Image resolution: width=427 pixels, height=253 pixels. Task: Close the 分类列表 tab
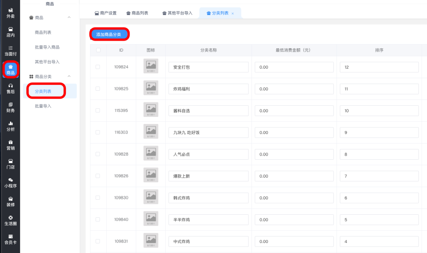pos(233,14)
